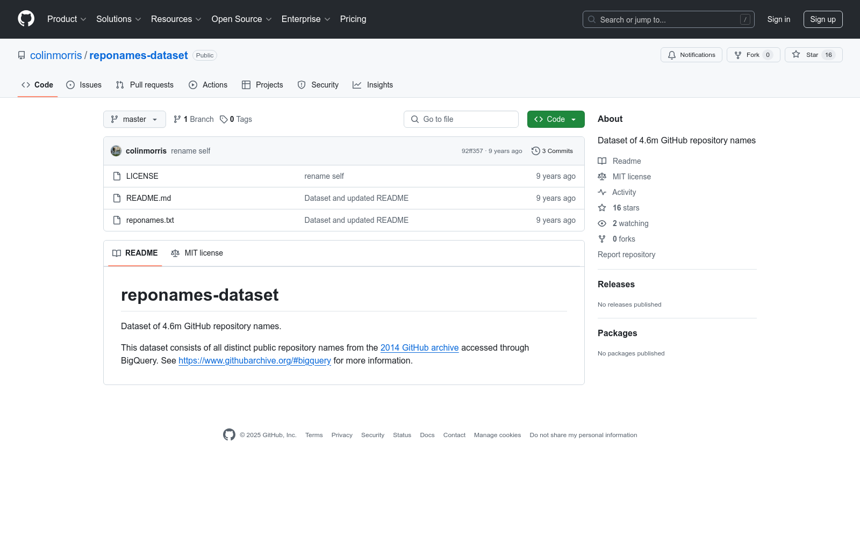The height and width of the screenshot is (537, 860).
Task: Open the README.md file
Action: tap(148, 198)
